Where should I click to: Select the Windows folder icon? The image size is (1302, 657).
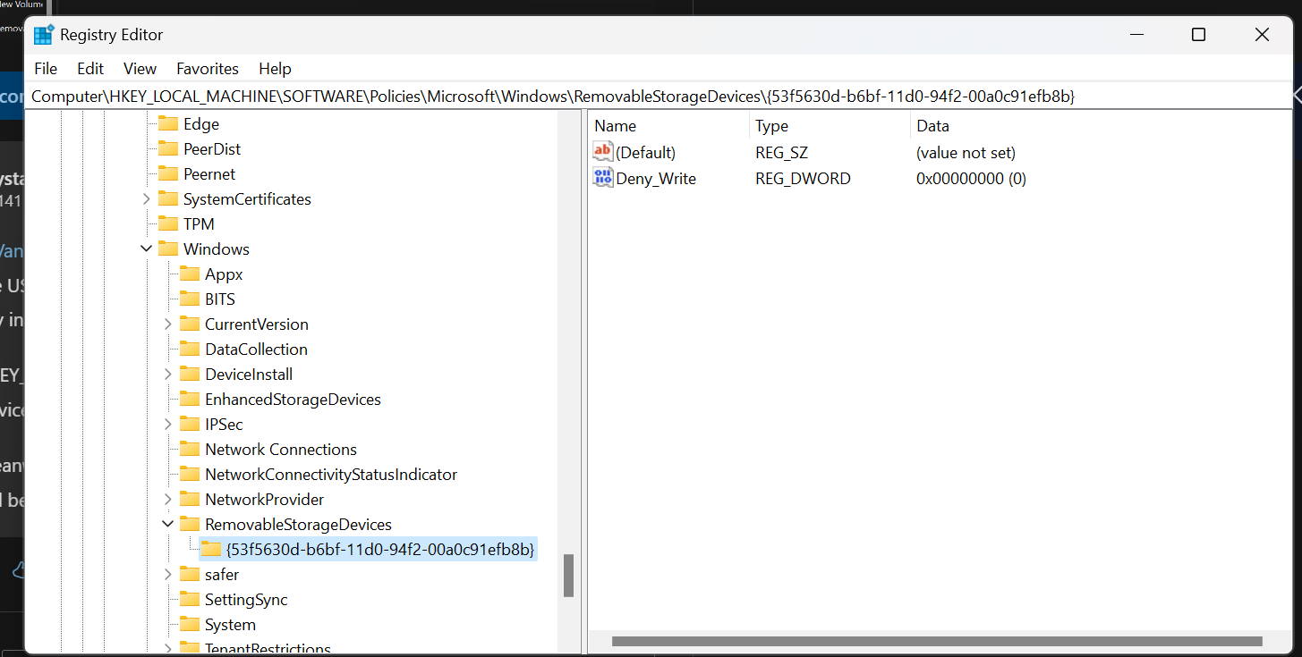coord(168,248)
